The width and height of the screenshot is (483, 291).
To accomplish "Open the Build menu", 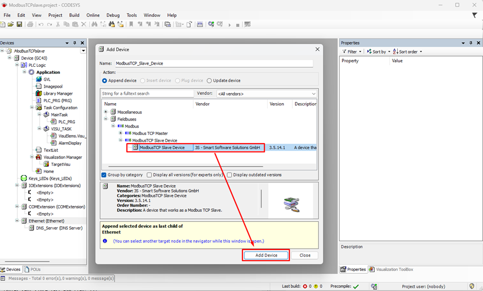I will click(74, 15).
